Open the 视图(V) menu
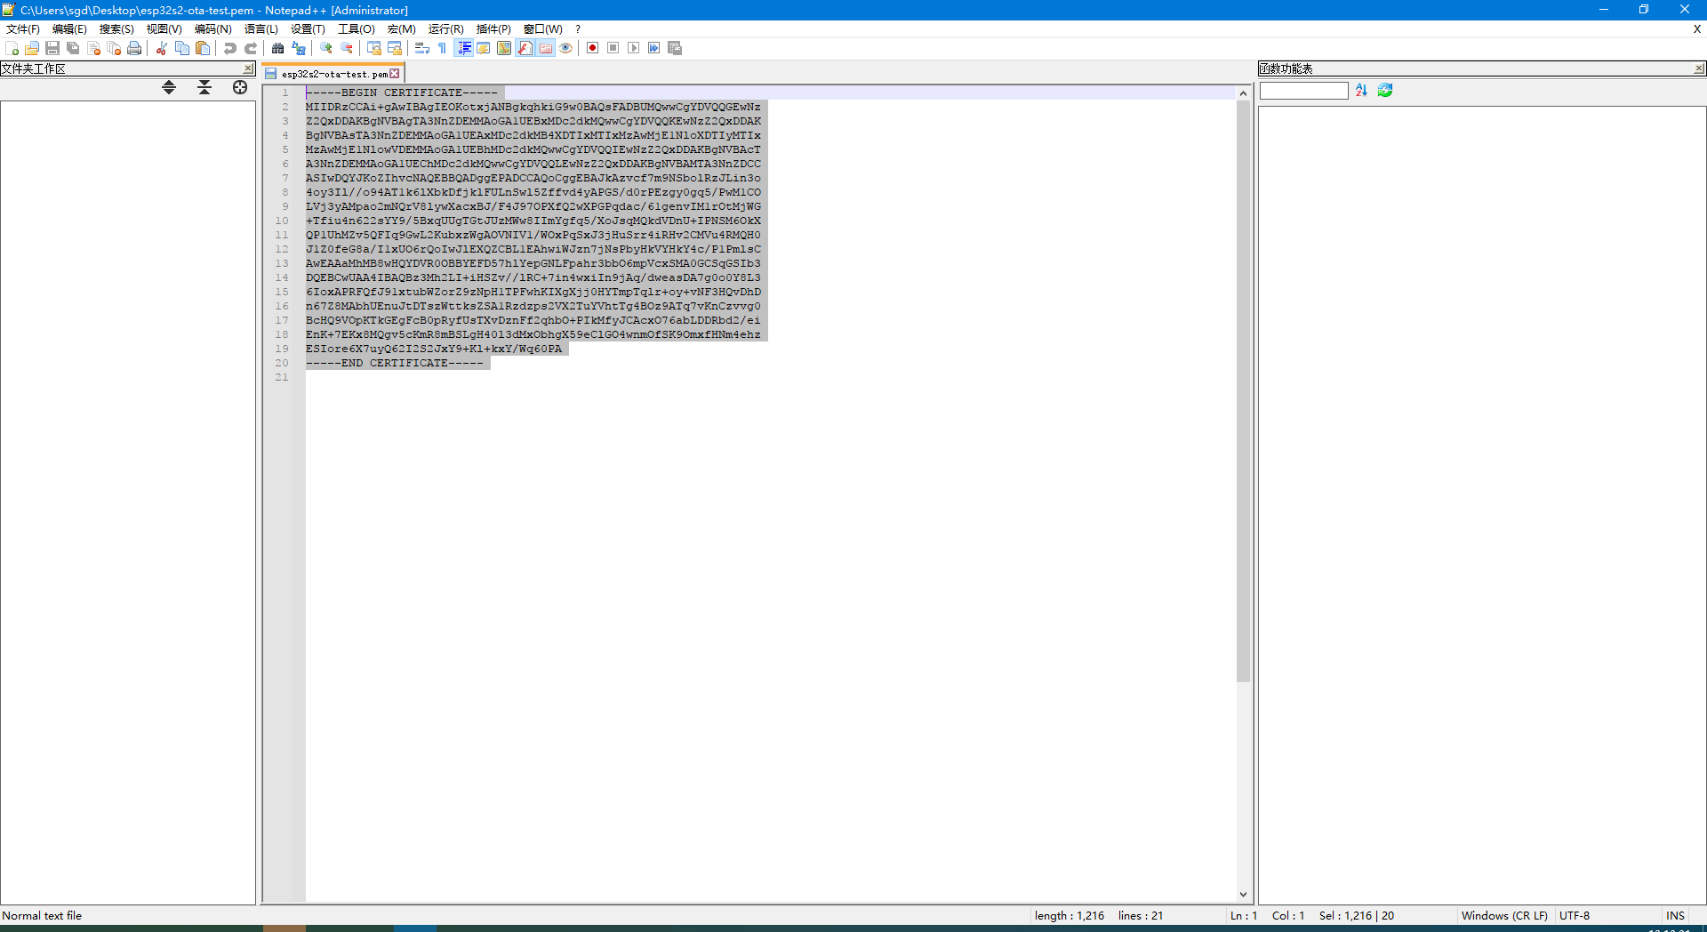 tap(164, 29)
